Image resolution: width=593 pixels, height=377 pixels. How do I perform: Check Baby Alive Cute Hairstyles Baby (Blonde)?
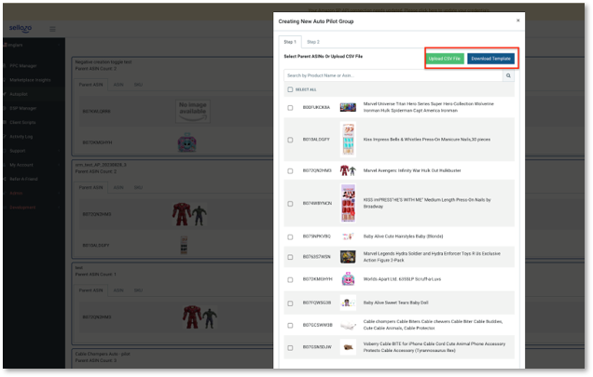[x=290, y=236]
